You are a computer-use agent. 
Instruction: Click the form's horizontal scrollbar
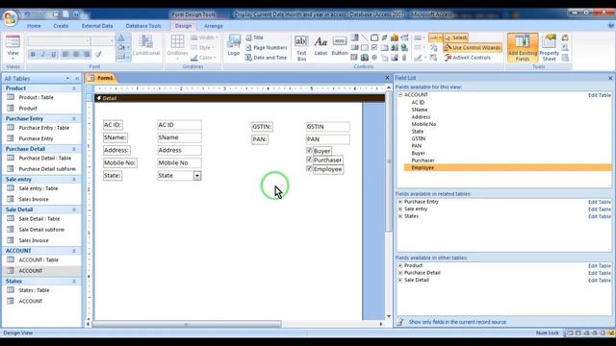coord(187,324)
